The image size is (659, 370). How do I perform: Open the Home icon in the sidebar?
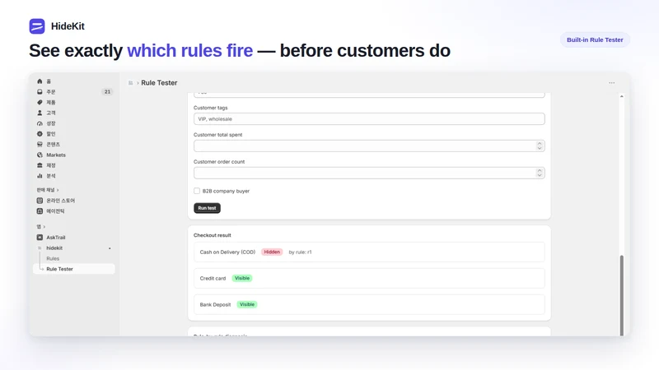point(40,81)
